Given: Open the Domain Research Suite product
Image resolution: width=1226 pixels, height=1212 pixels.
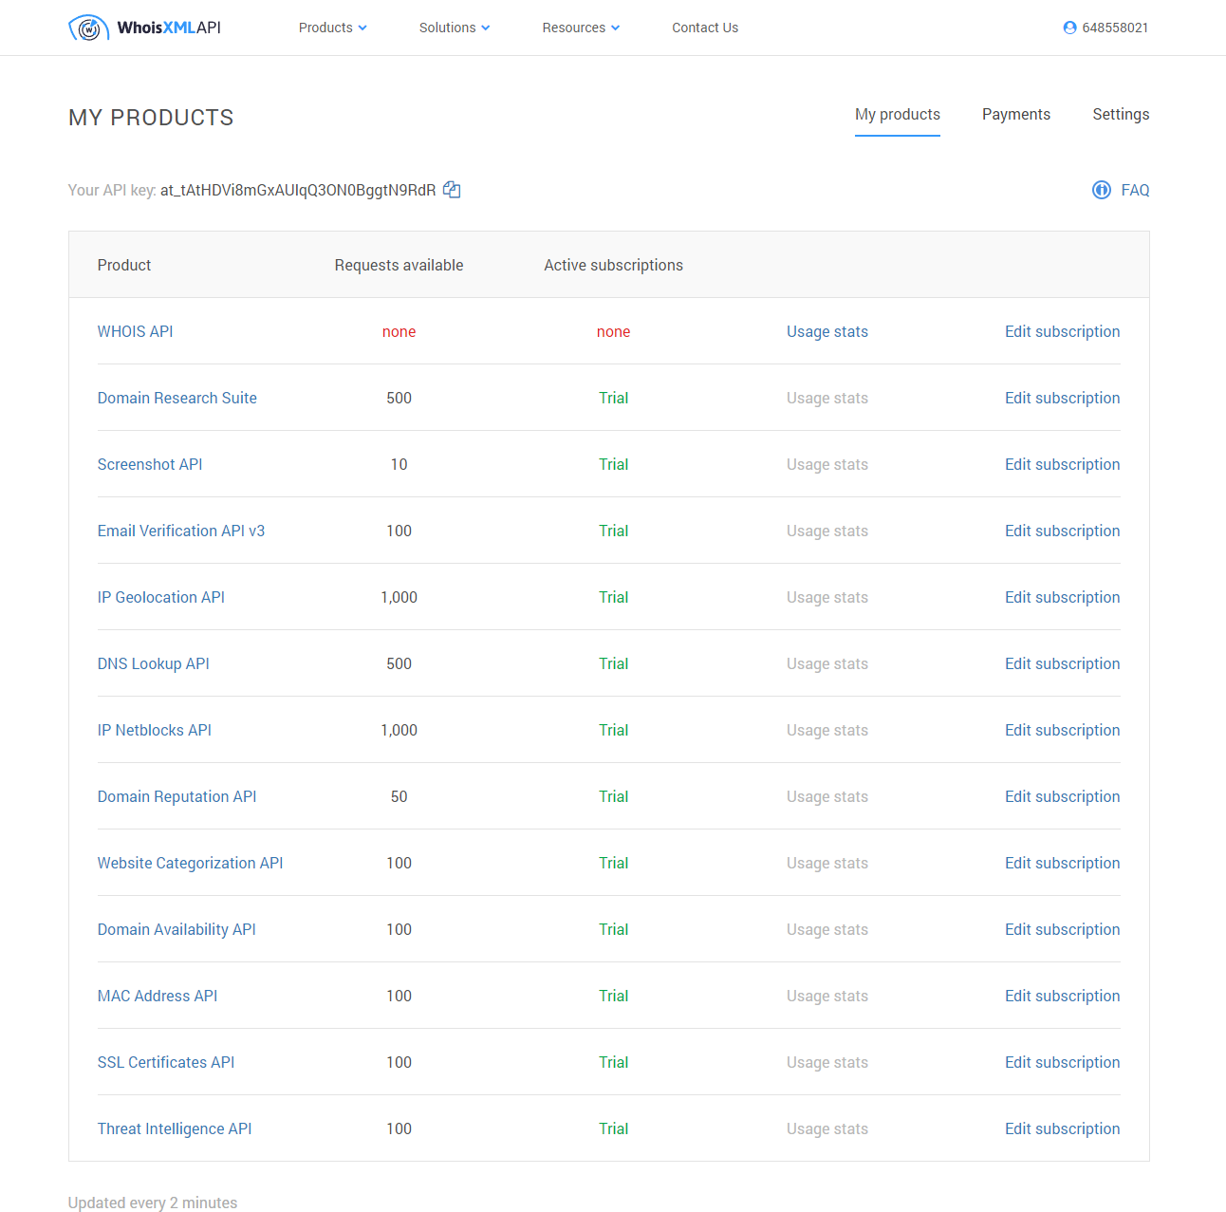Looking at the screenshot, I should point(177,398).
